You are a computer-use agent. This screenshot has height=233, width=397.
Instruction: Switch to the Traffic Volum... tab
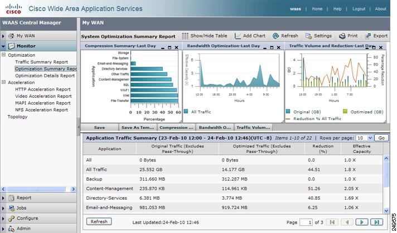pyautogui.click(x=253, y=127)
